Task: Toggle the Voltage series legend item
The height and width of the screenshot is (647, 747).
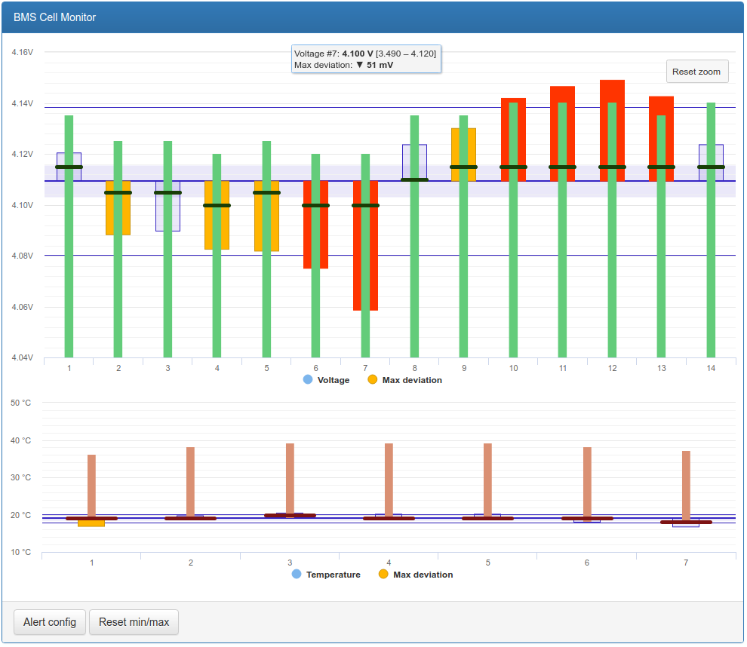Action: pyautogui.click(x=333, y=380)
